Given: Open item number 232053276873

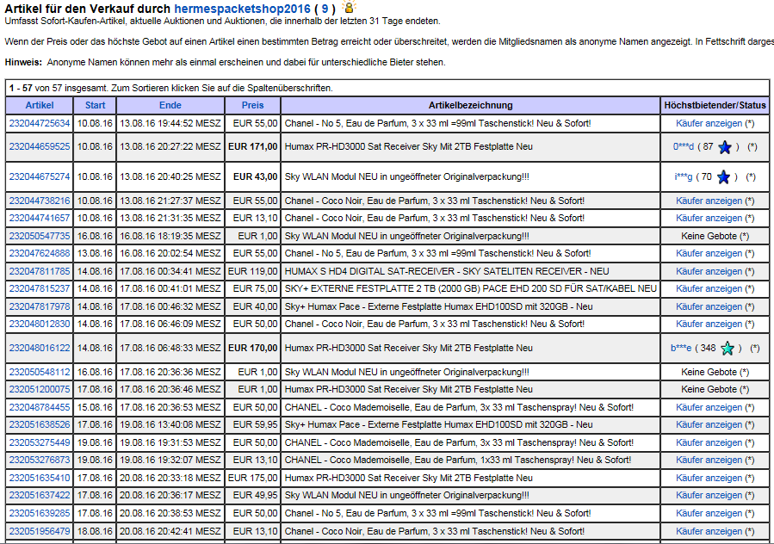Looking at the screenshot, I should (x=40, y=461).
